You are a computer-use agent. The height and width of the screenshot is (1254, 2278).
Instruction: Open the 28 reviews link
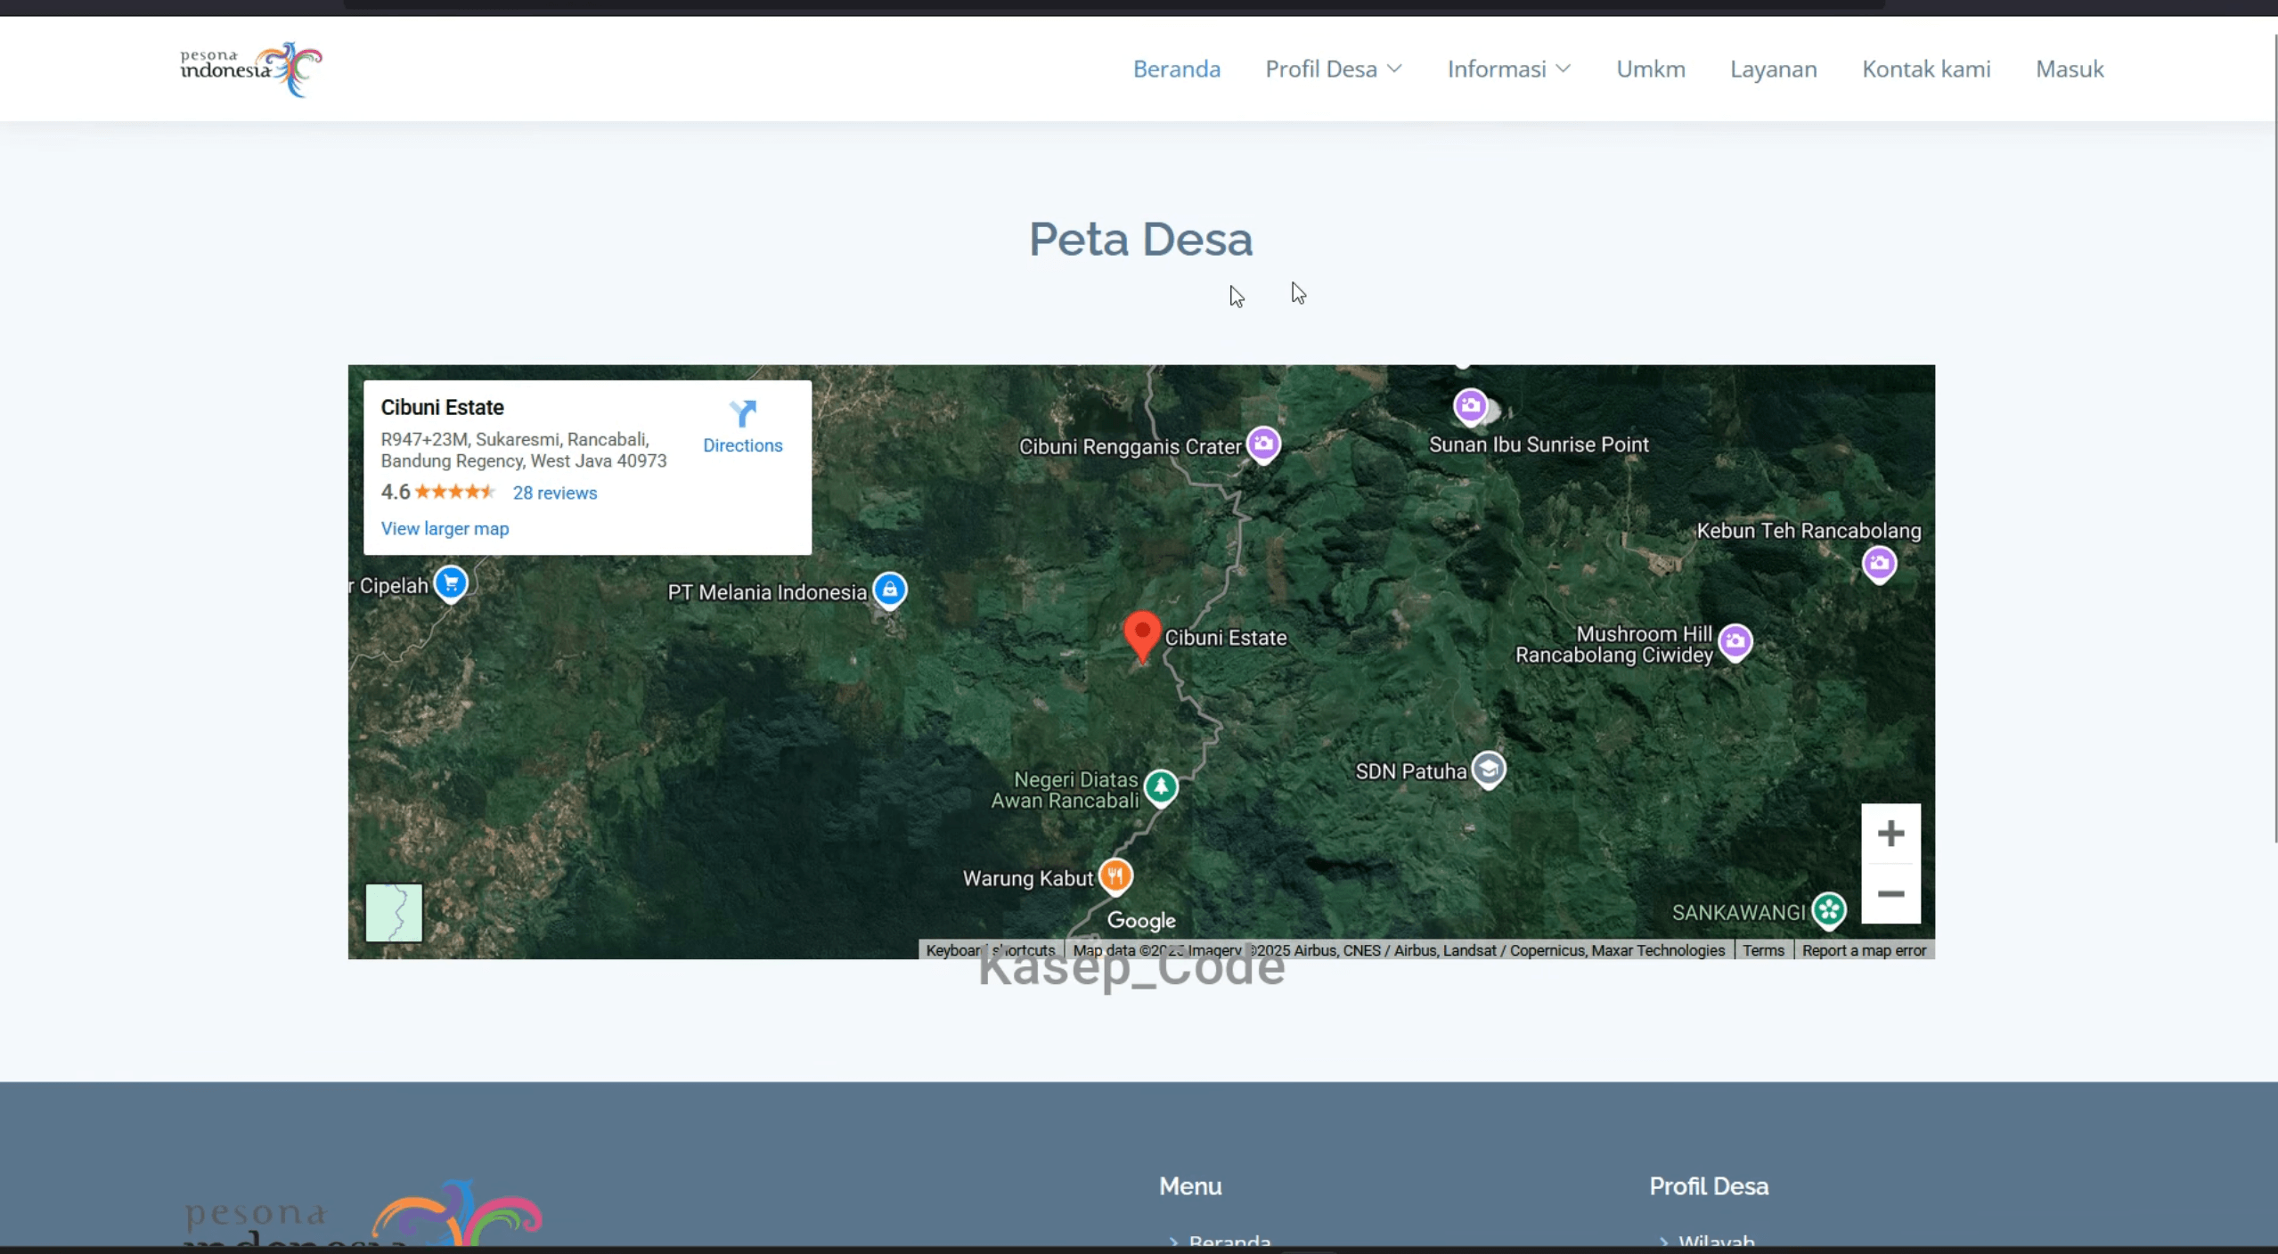(554, 493)
